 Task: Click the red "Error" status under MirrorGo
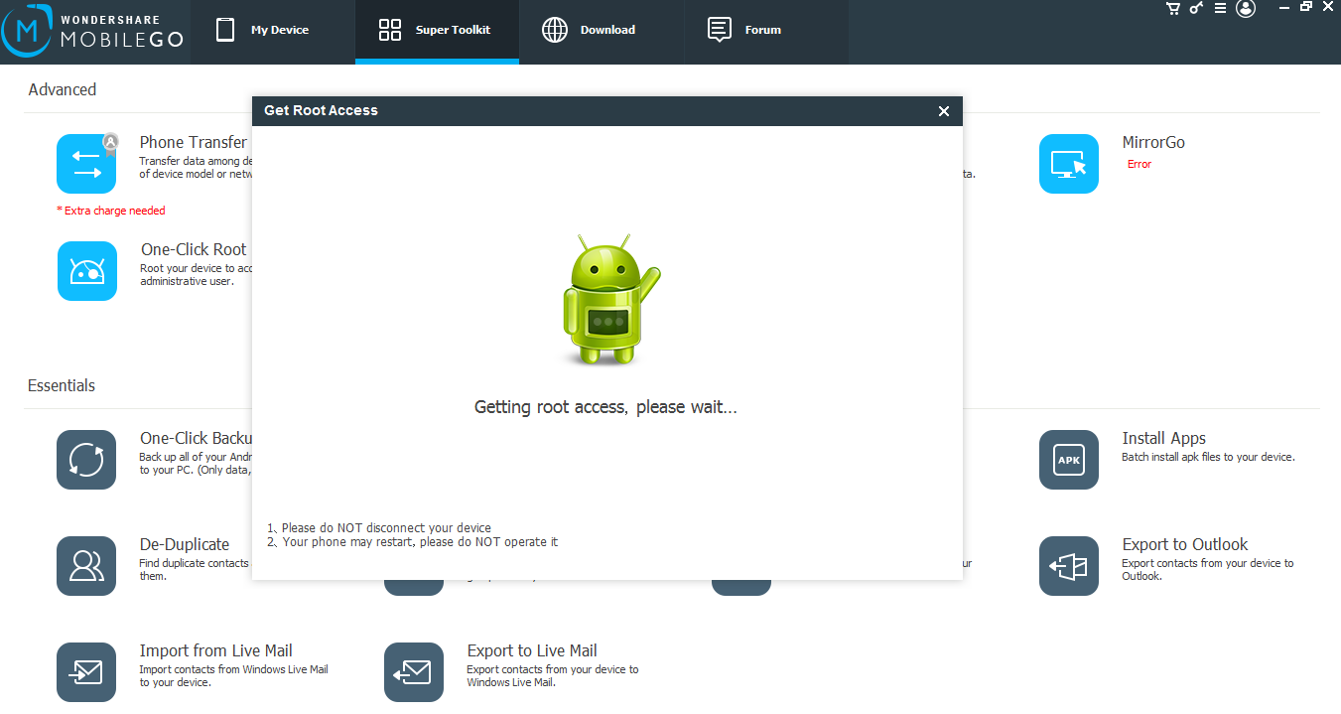[1140, 165]
